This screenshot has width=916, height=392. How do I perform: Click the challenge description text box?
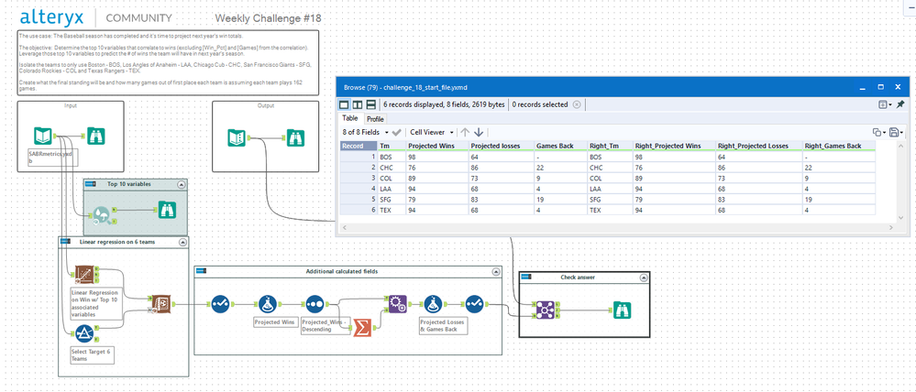pyautogui.click(x=169, y=63)
